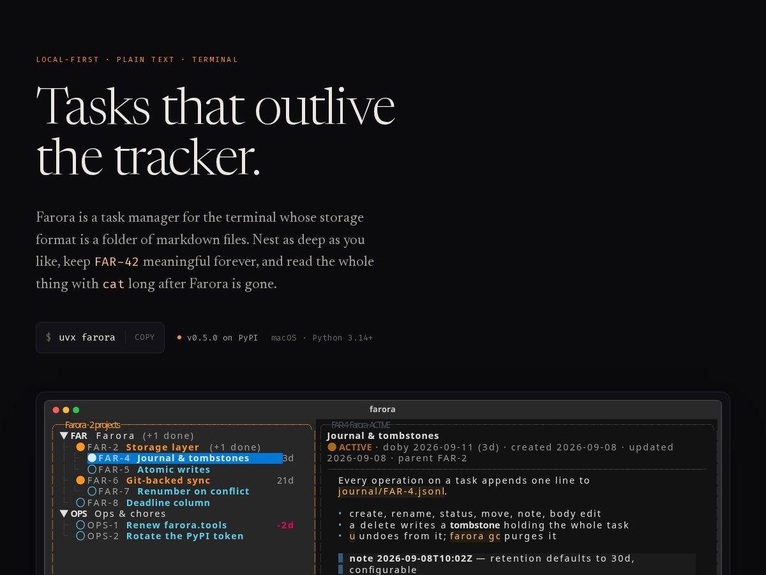
Task: Select the Journal & tombstones tree row
Action: pyautogui.click(x=185, y=458)
